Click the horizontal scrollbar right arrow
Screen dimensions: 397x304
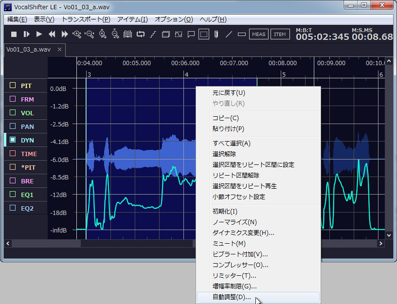[381, 243]
